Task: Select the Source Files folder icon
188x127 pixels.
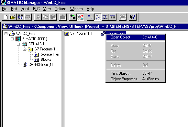Action: [37, 55]
